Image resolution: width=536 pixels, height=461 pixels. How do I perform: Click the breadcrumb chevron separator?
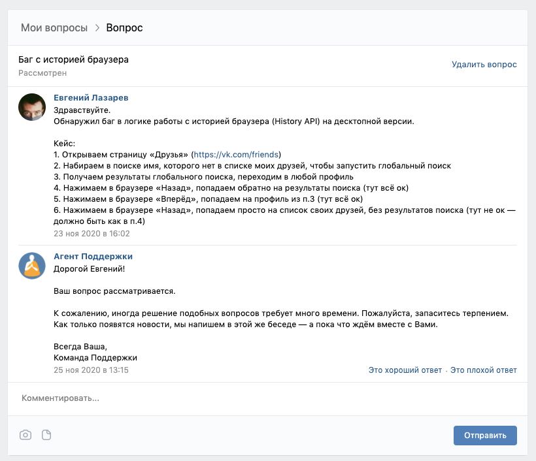pos(97,27)
